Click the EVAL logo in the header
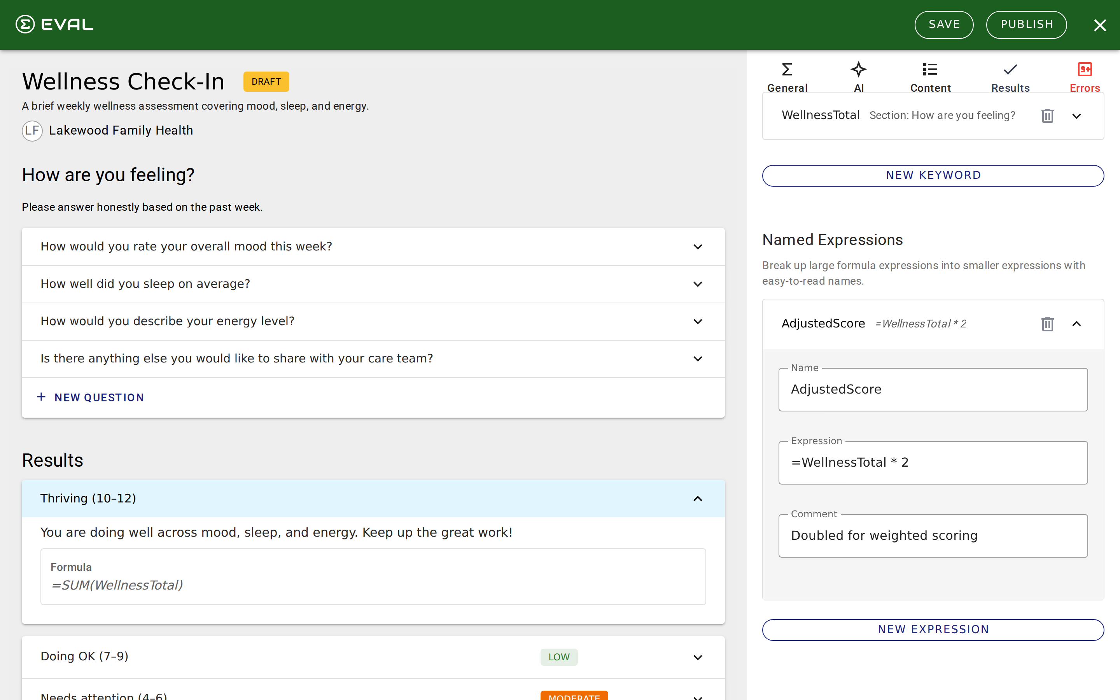Image resolution: width=1120 pixels, height=700 pixels. coord(54,24)
